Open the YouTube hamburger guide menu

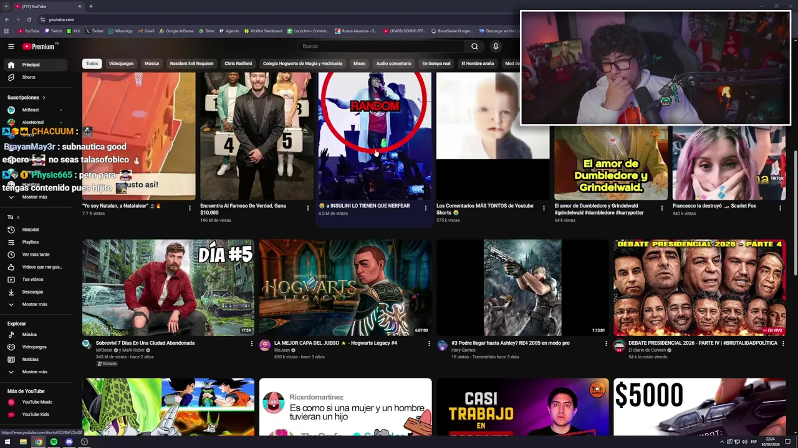point(11,46)
